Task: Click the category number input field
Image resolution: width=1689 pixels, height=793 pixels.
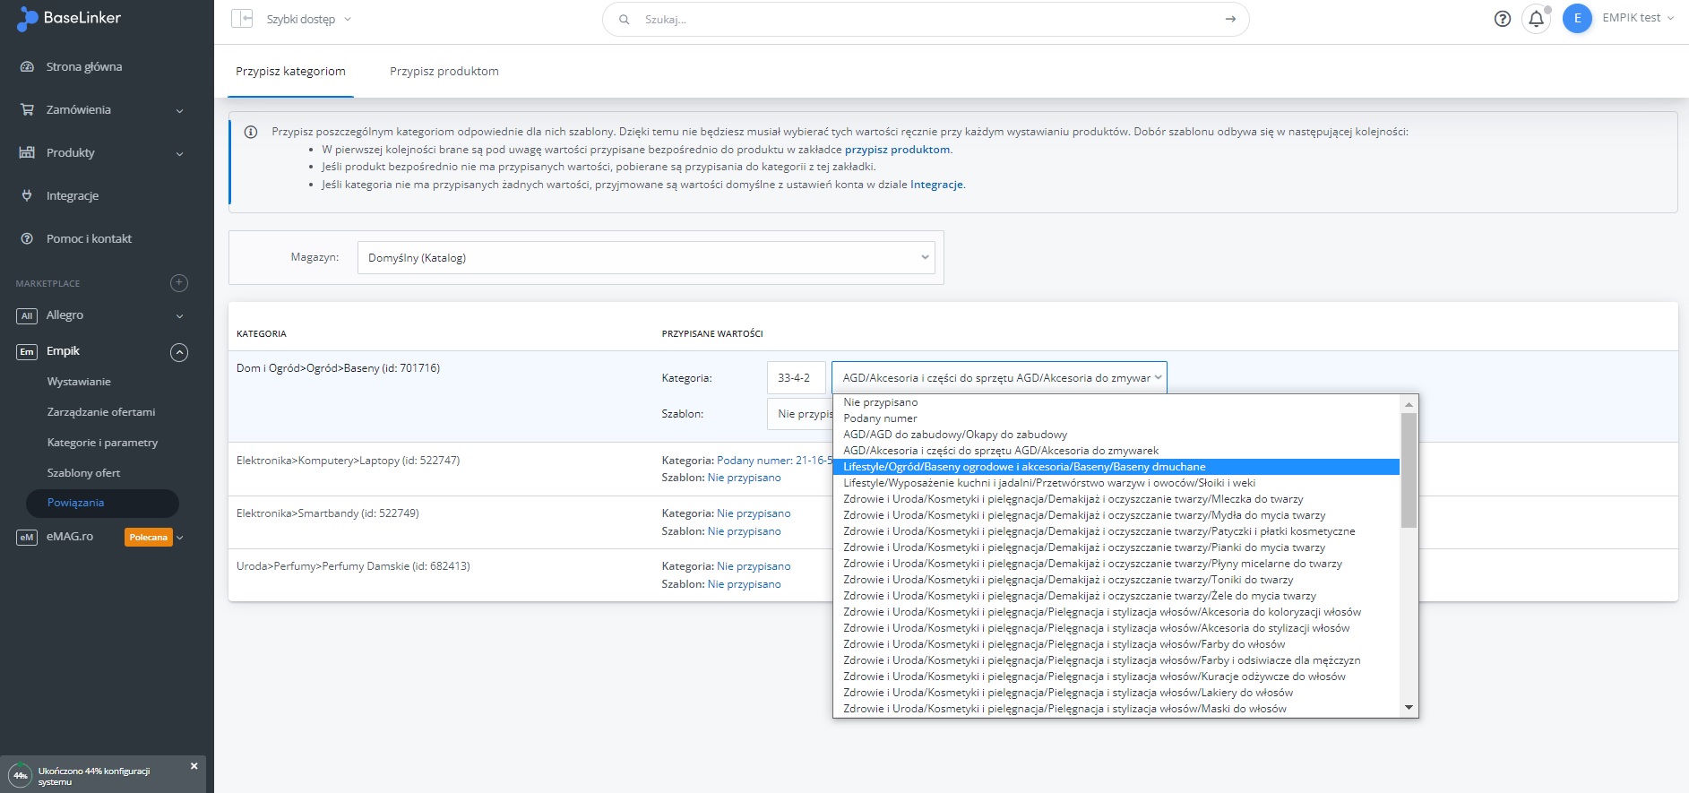Action: [x=795, y=378]
